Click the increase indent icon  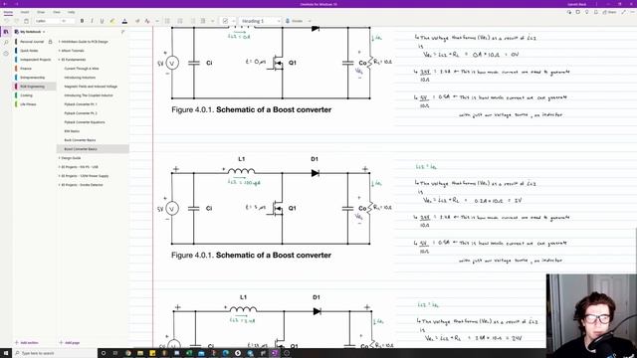[x=203, y=21]
